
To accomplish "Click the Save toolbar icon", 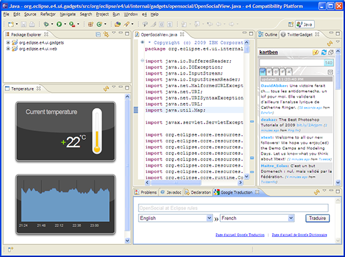I will tap(24, 24).
